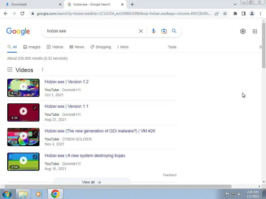Expand the More search filters
This screenshot has height=199, width=266.
123,47
